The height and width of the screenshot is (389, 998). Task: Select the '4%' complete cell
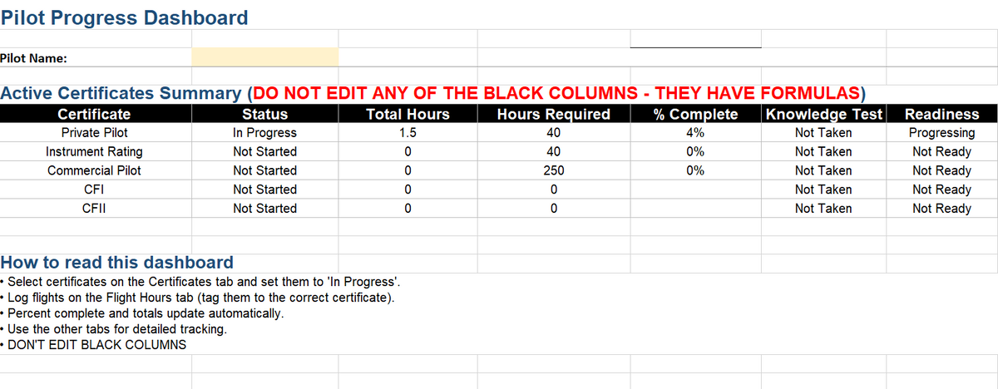695,133
